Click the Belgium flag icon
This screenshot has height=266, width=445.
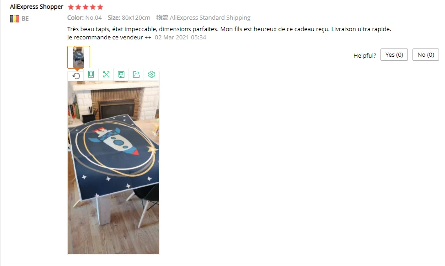click(15, 18)
